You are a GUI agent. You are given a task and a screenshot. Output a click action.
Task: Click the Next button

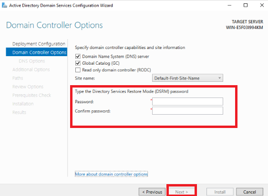coord(182,192)
